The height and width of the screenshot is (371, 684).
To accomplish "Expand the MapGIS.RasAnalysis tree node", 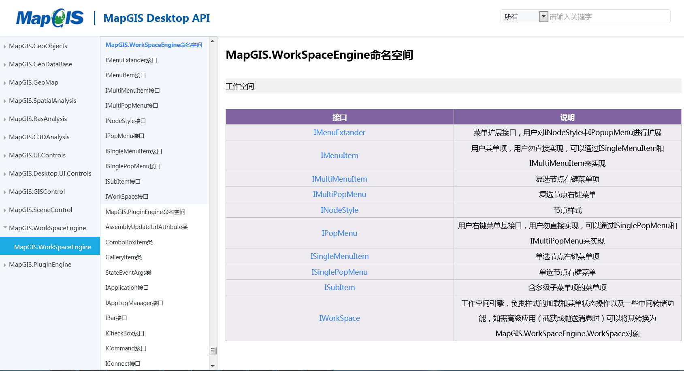I will (5, 119).
